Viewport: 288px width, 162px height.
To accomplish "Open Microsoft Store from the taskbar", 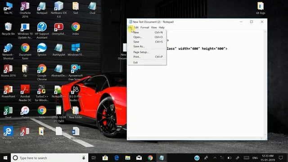I will click(105, 158).
